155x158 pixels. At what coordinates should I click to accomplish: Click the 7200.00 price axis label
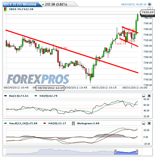[148, 74]
